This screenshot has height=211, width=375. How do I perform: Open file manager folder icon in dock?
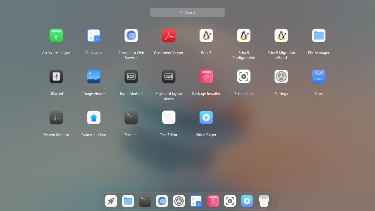coord(128,201)
